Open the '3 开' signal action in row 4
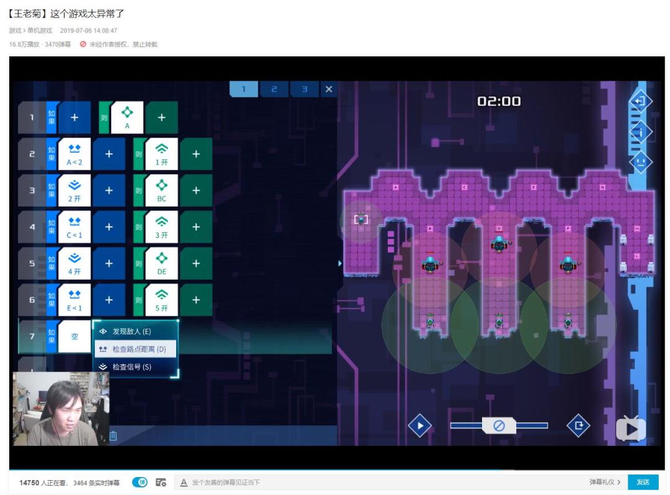 [x=161, y=227]
